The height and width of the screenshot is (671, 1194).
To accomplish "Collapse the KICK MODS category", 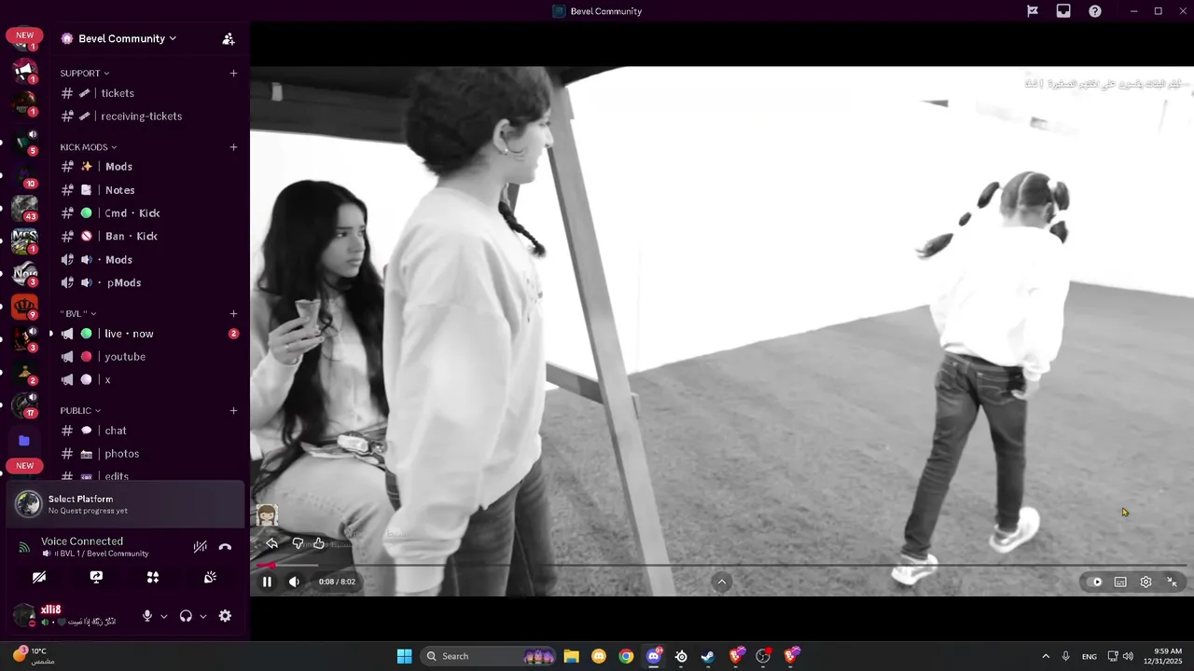I will point(88,147).
